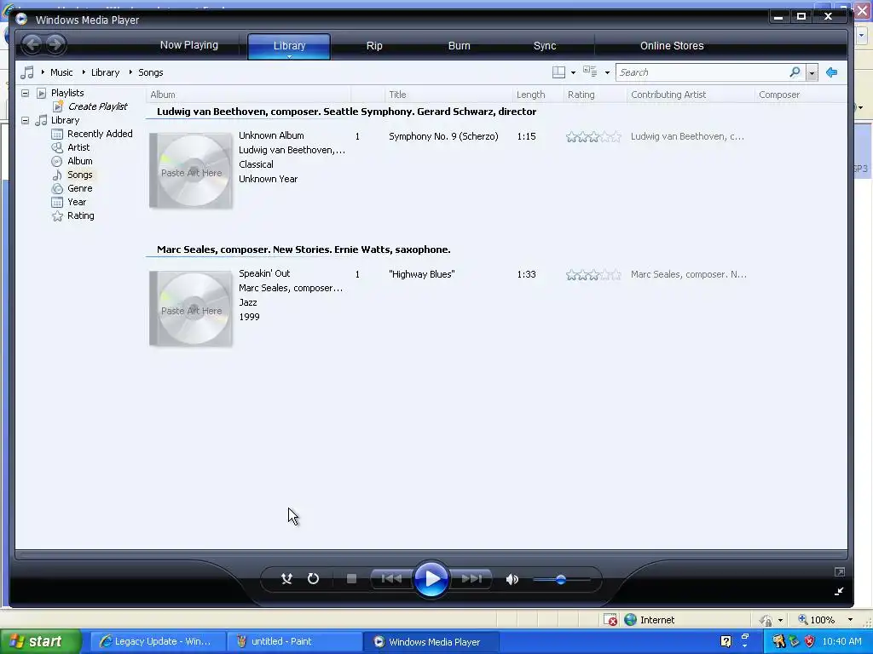Toggle repeat mode

(x=313, y=579)
